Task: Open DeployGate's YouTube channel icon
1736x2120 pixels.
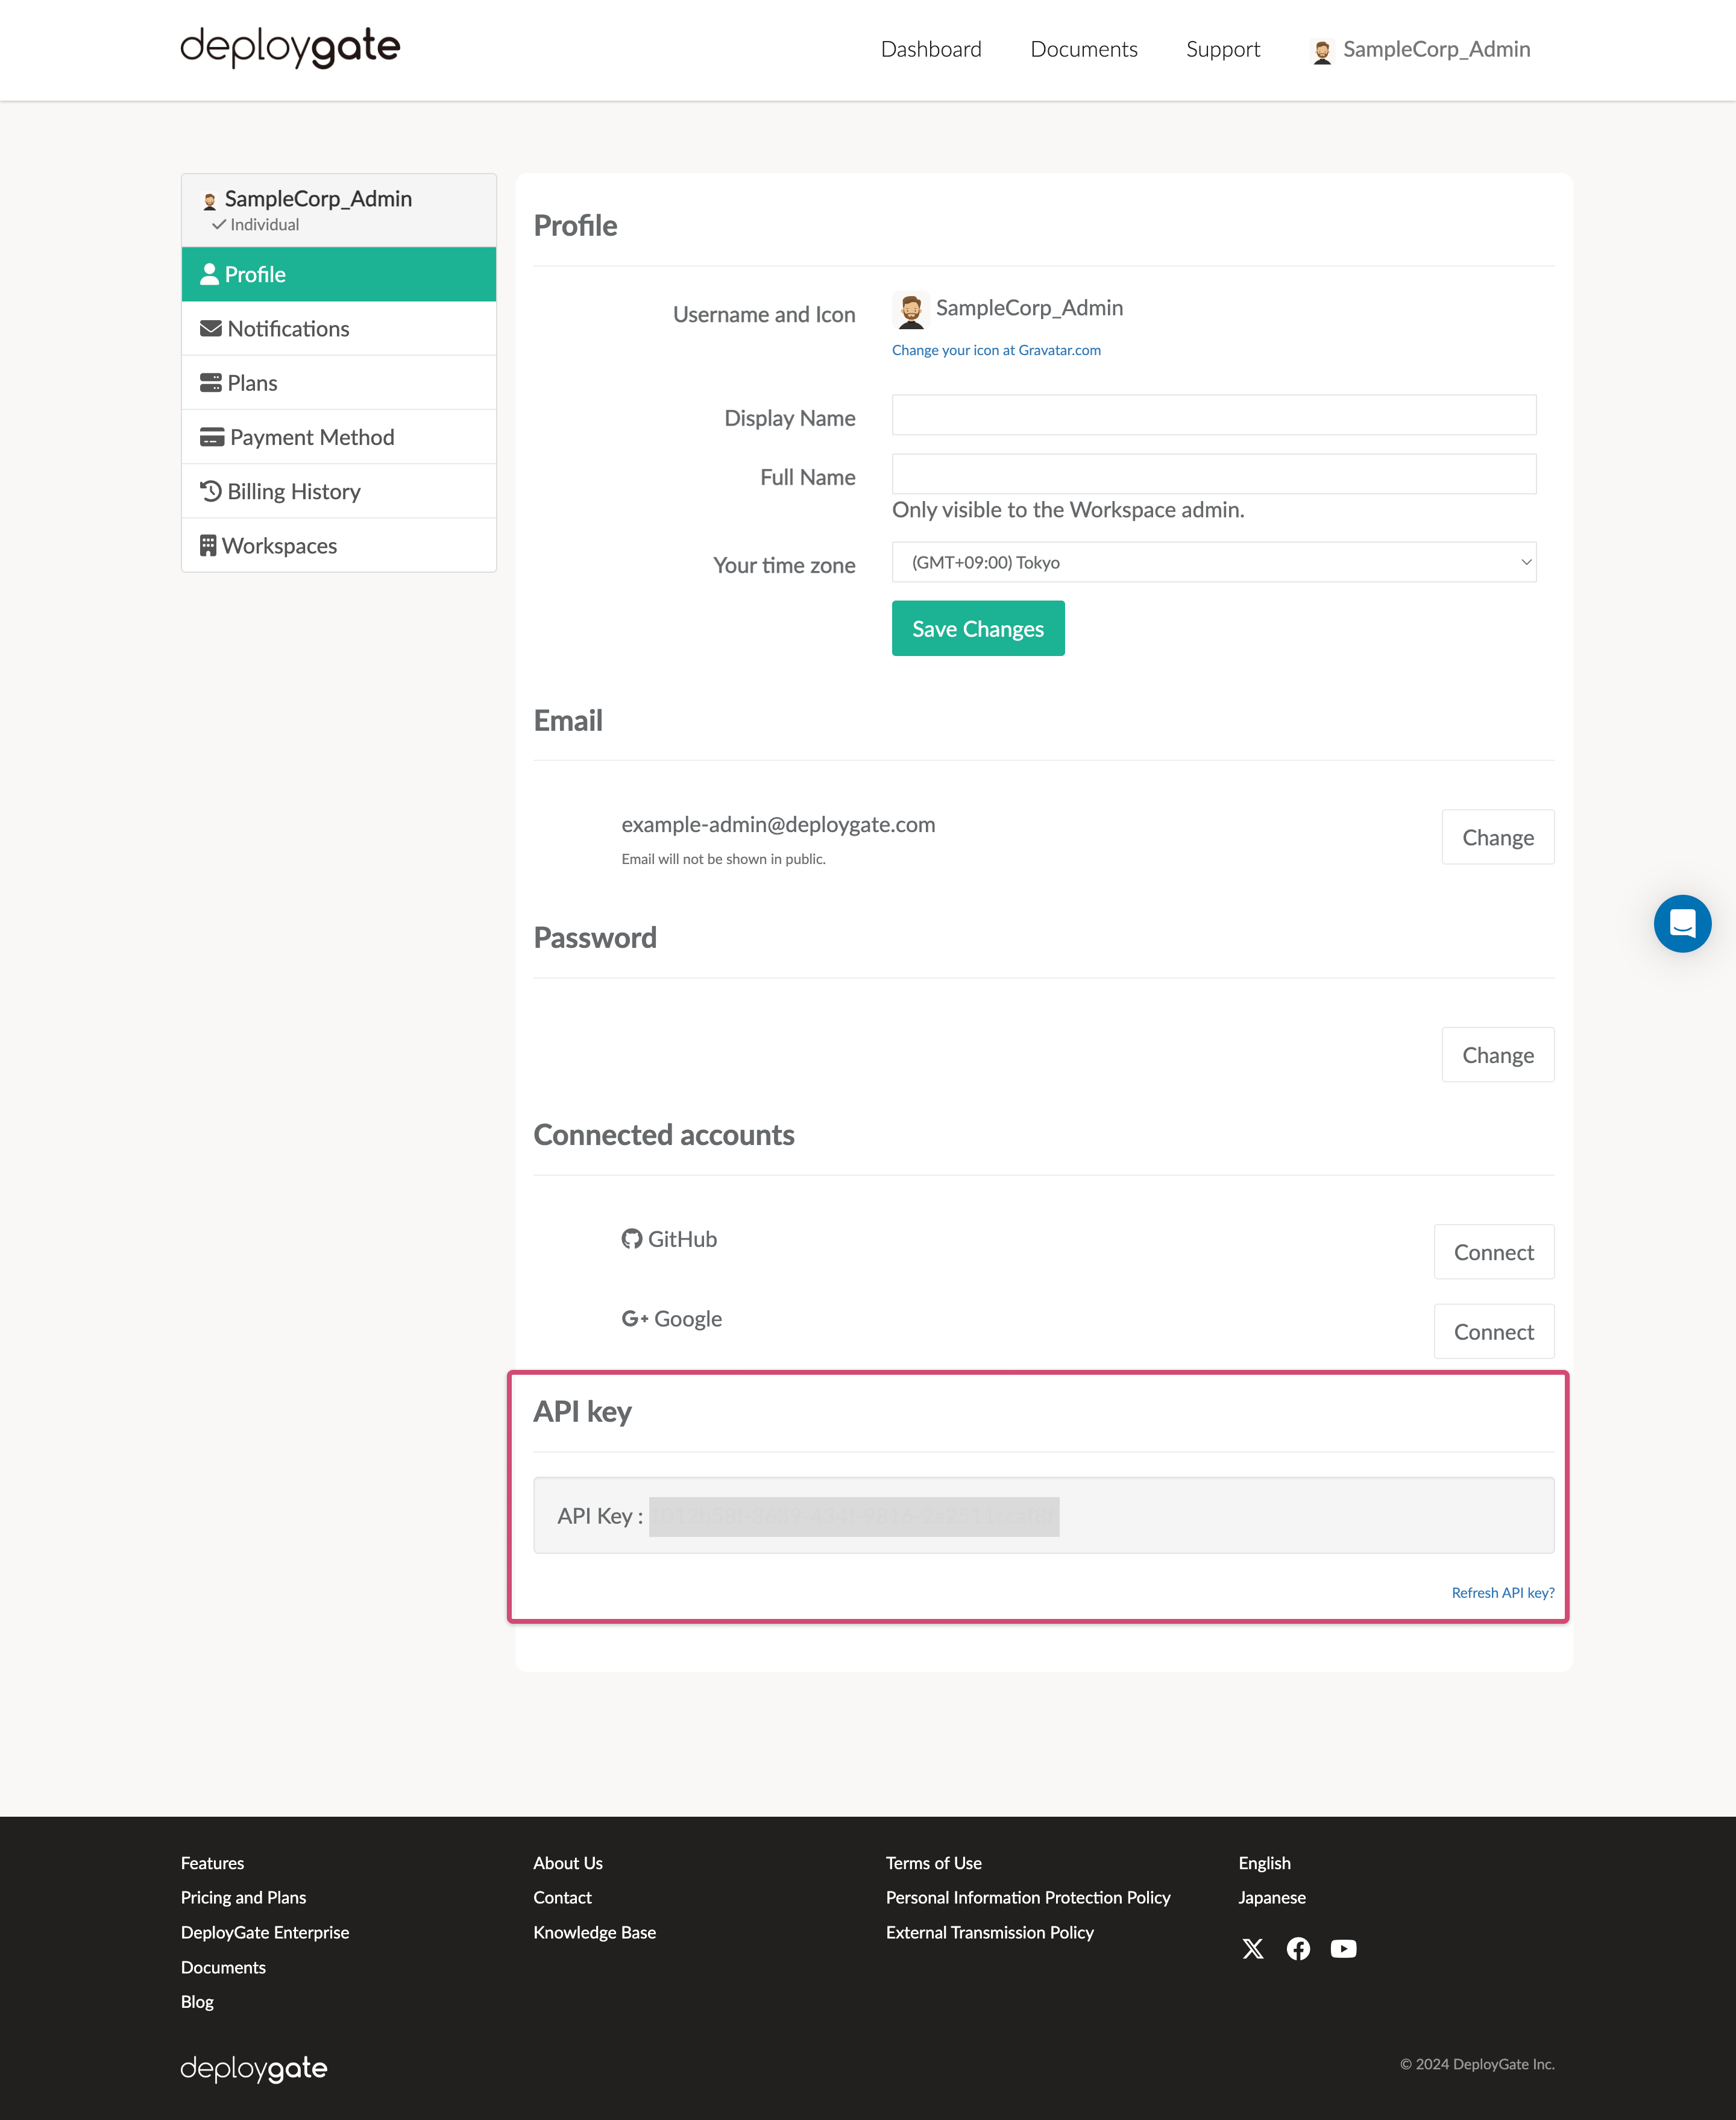Action: click(1344, 1949)
